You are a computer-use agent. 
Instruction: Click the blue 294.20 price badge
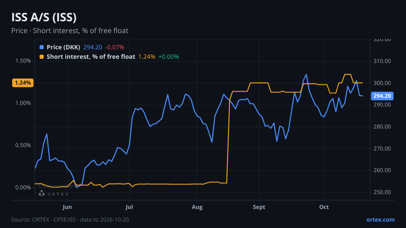click(383, 96)
